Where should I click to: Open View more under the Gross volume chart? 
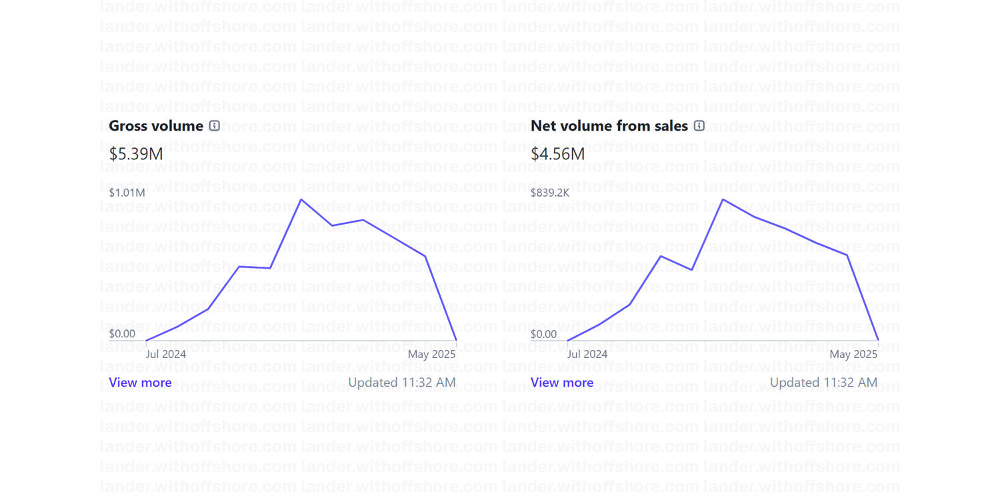140,383
